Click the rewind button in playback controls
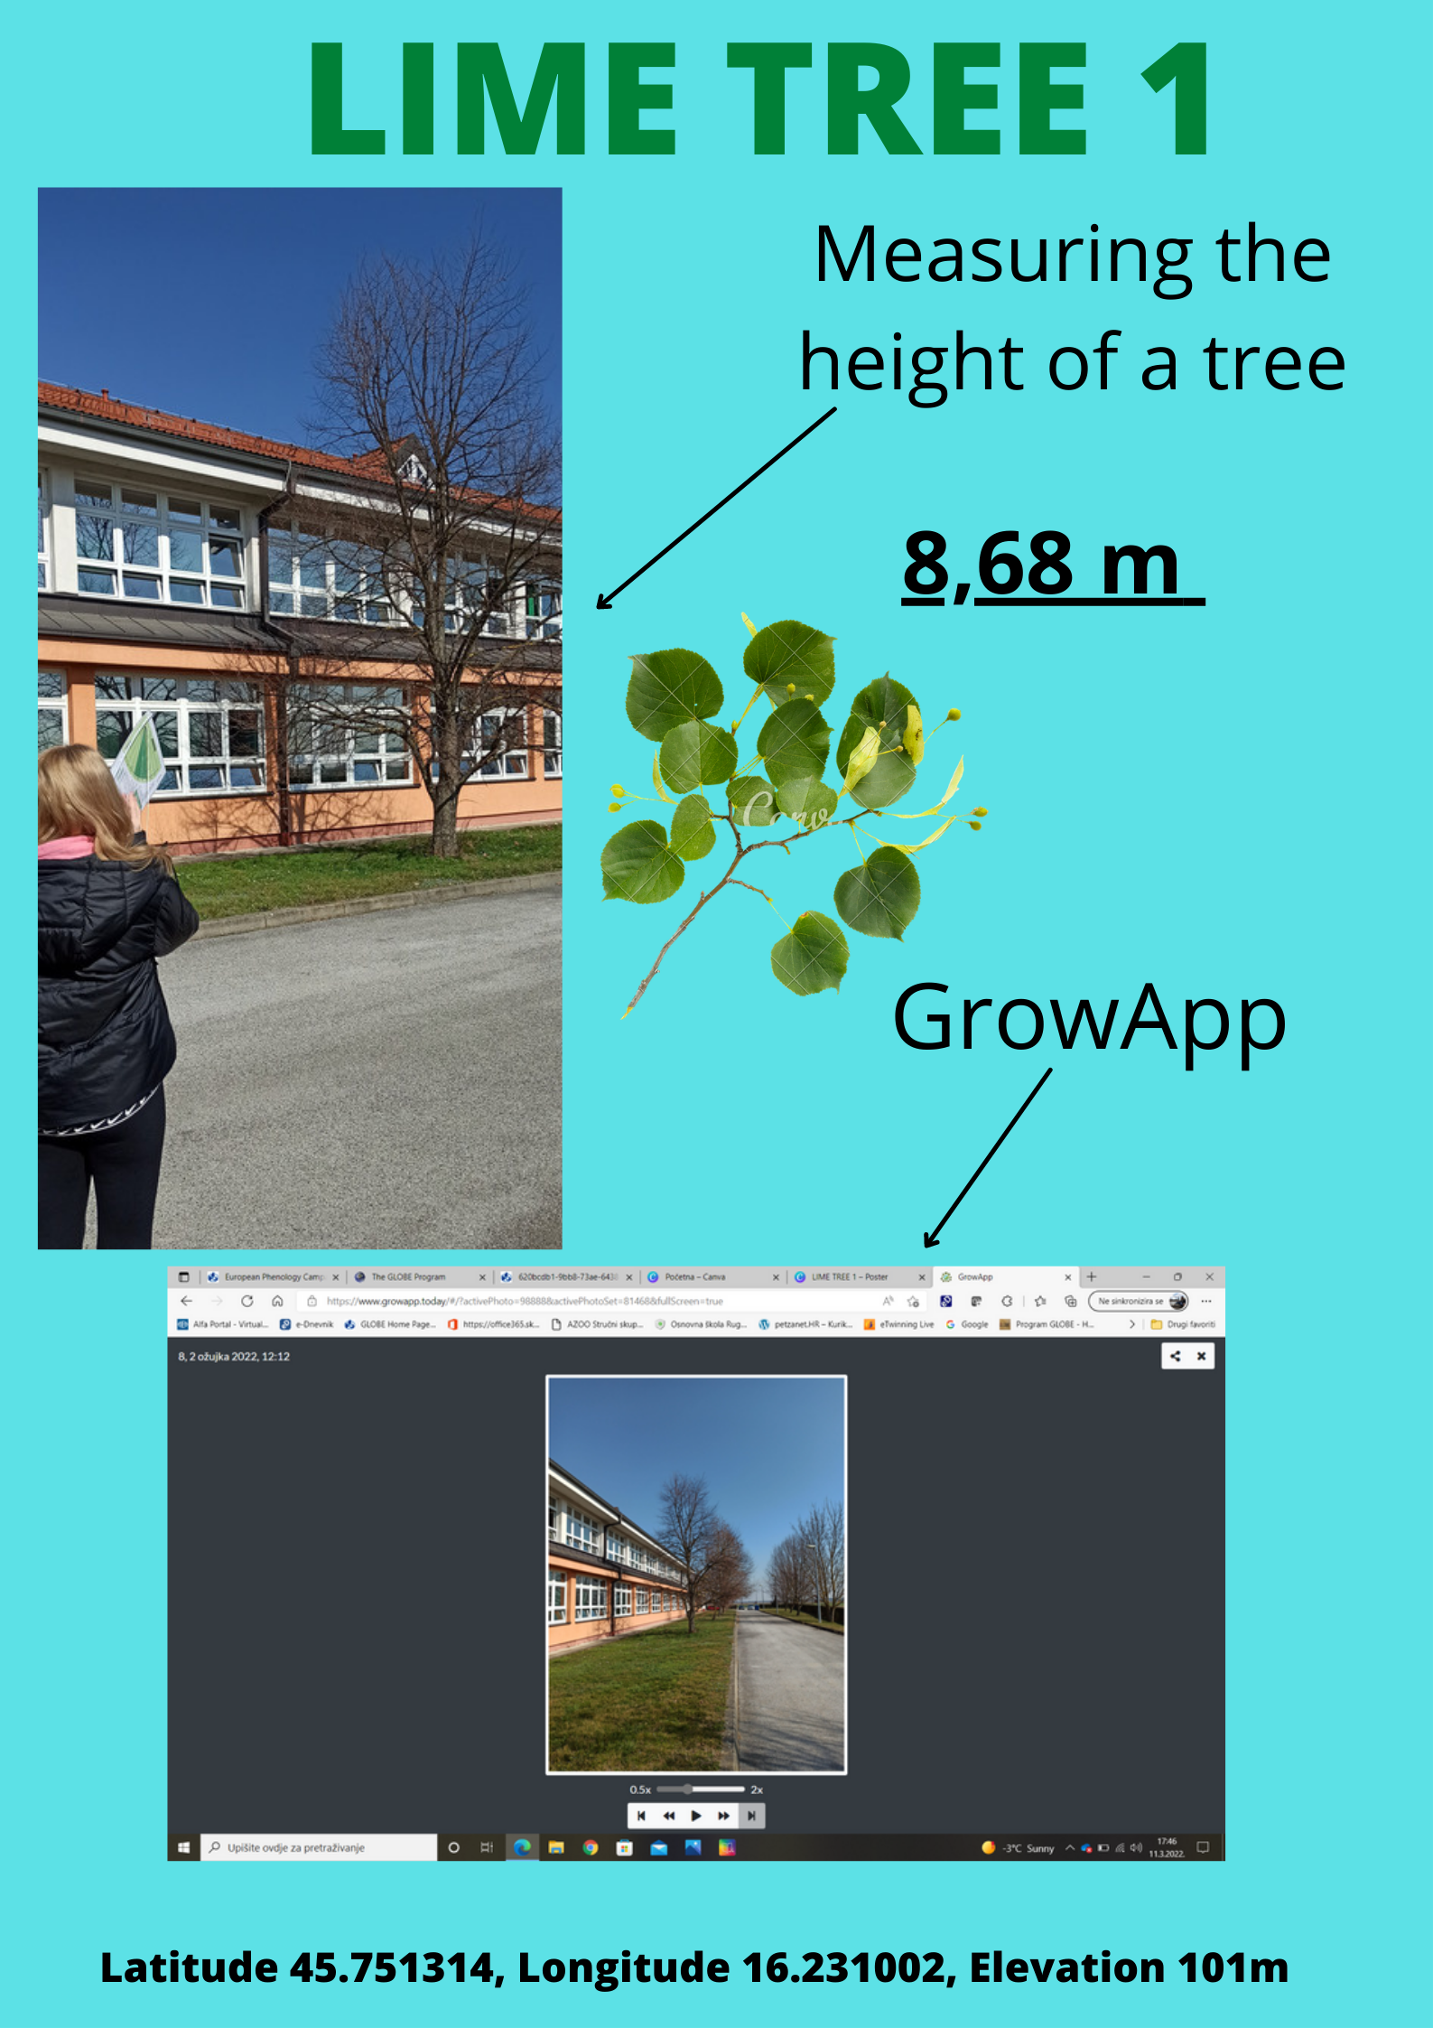This screenshot has height=2028, width=1433. click(669, 1816)
